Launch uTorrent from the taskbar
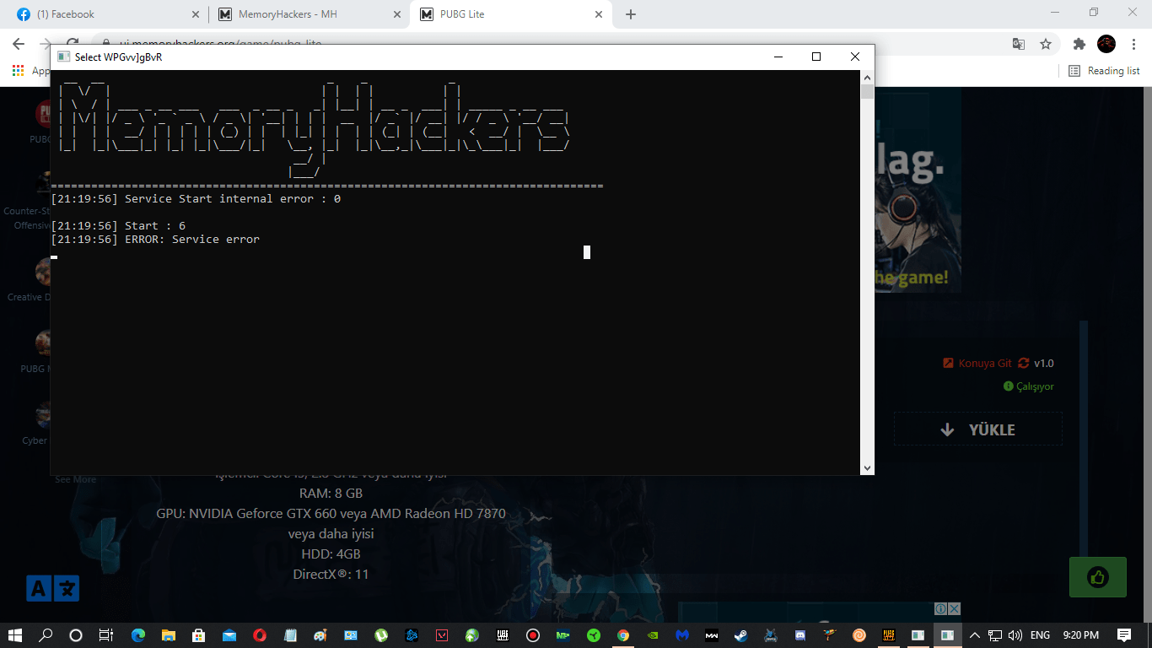This screenshot has width=1152, height=648. point(381,635)
